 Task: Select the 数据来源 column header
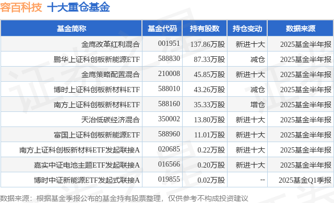pos(301,29)
